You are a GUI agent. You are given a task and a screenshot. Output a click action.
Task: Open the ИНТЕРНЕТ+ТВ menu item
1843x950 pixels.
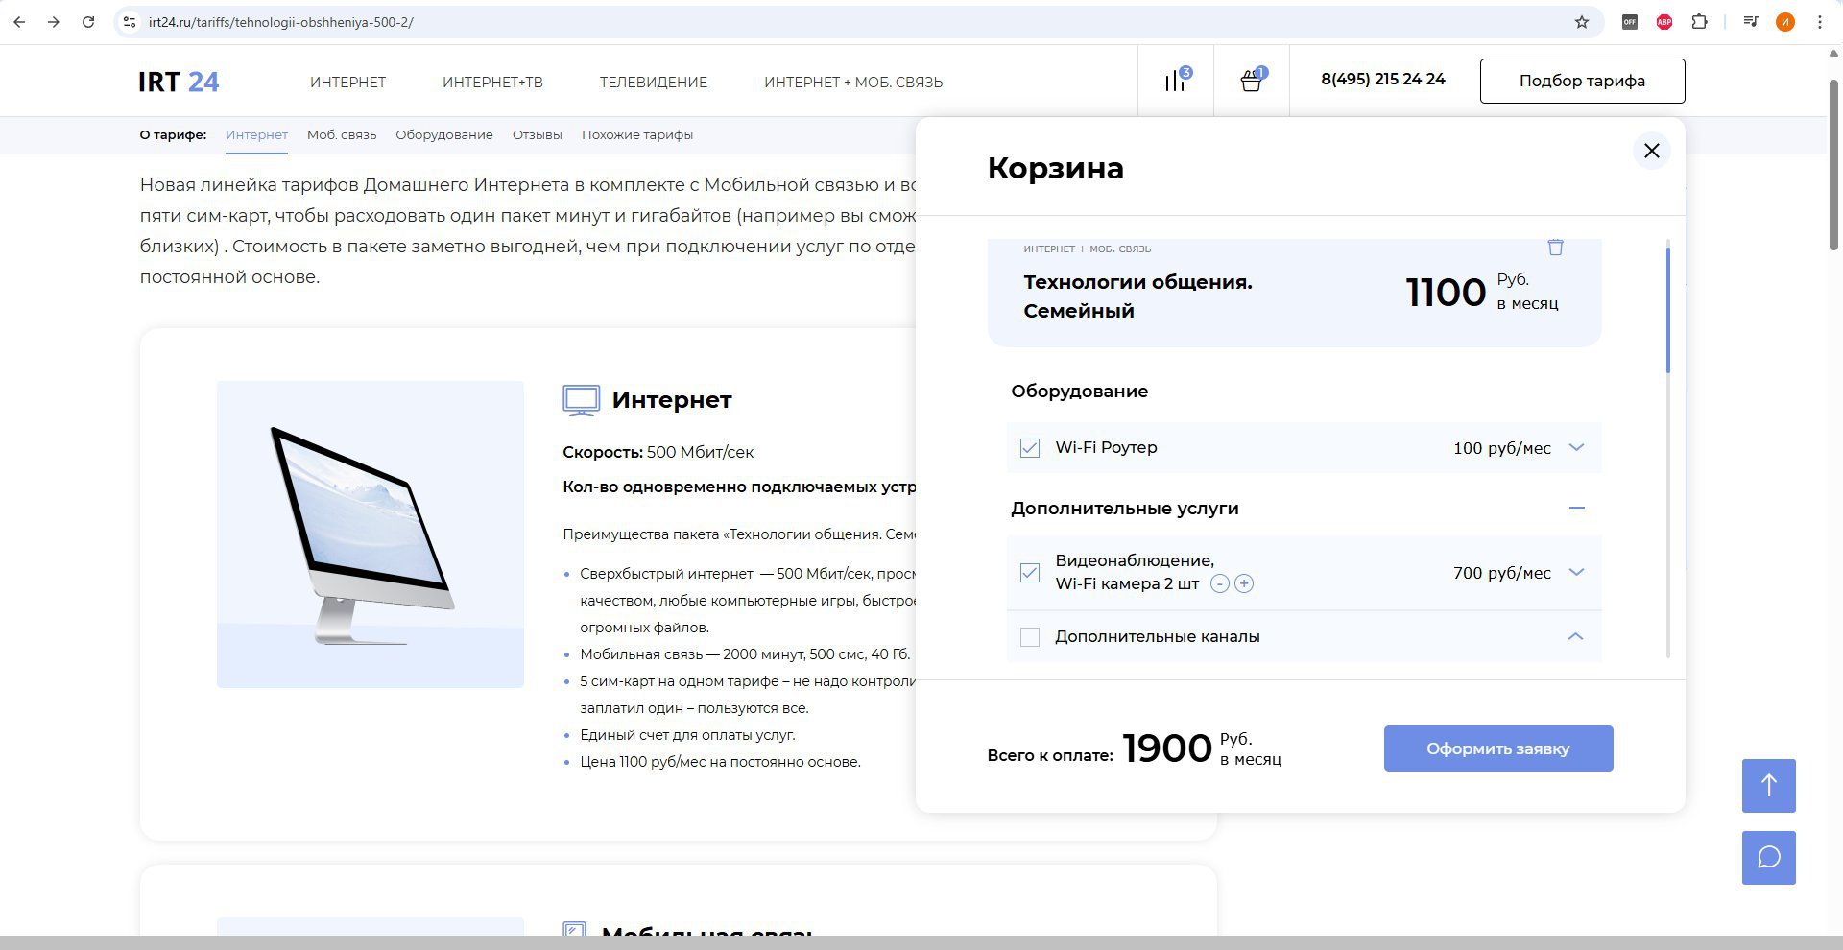tap(492, 83)
